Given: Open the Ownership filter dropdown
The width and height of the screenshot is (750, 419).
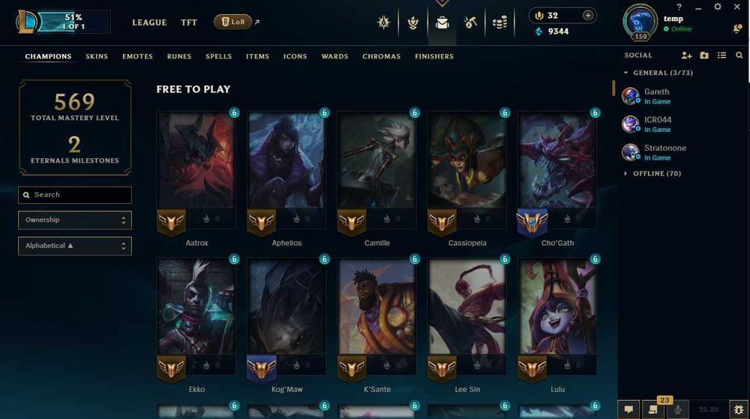Looking at the screenshot, I should pos(74,220).
